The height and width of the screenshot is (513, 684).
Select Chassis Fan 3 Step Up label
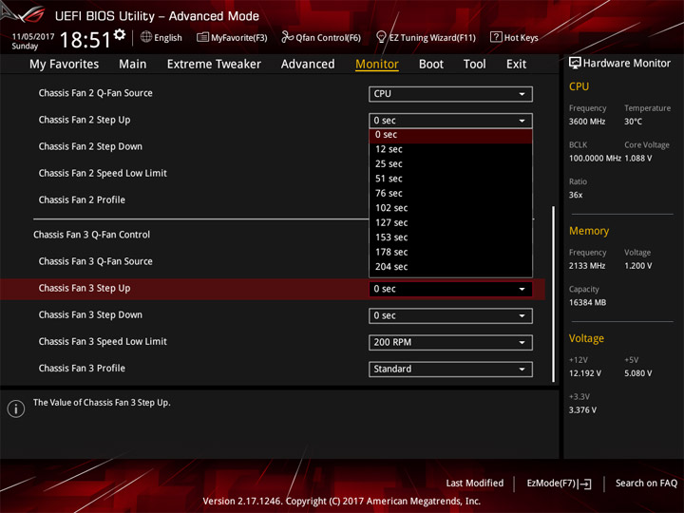pos(85,289)
